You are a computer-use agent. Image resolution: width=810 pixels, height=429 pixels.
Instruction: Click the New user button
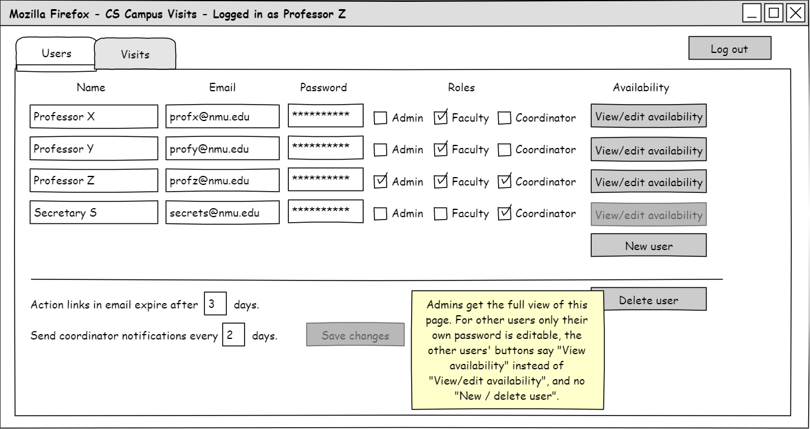coord(648,246)
